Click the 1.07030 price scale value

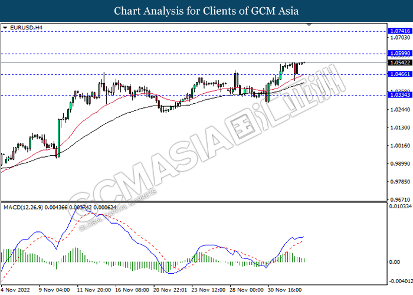[x=400, y=37]
